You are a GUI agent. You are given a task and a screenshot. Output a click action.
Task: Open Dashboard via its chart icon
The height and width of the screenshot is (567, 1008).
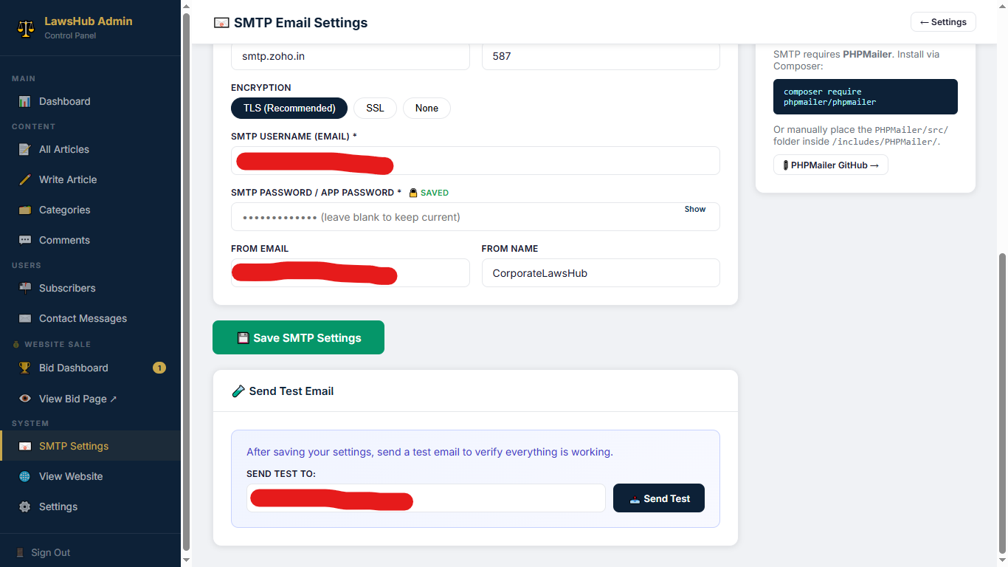click(x=25, y=101)
